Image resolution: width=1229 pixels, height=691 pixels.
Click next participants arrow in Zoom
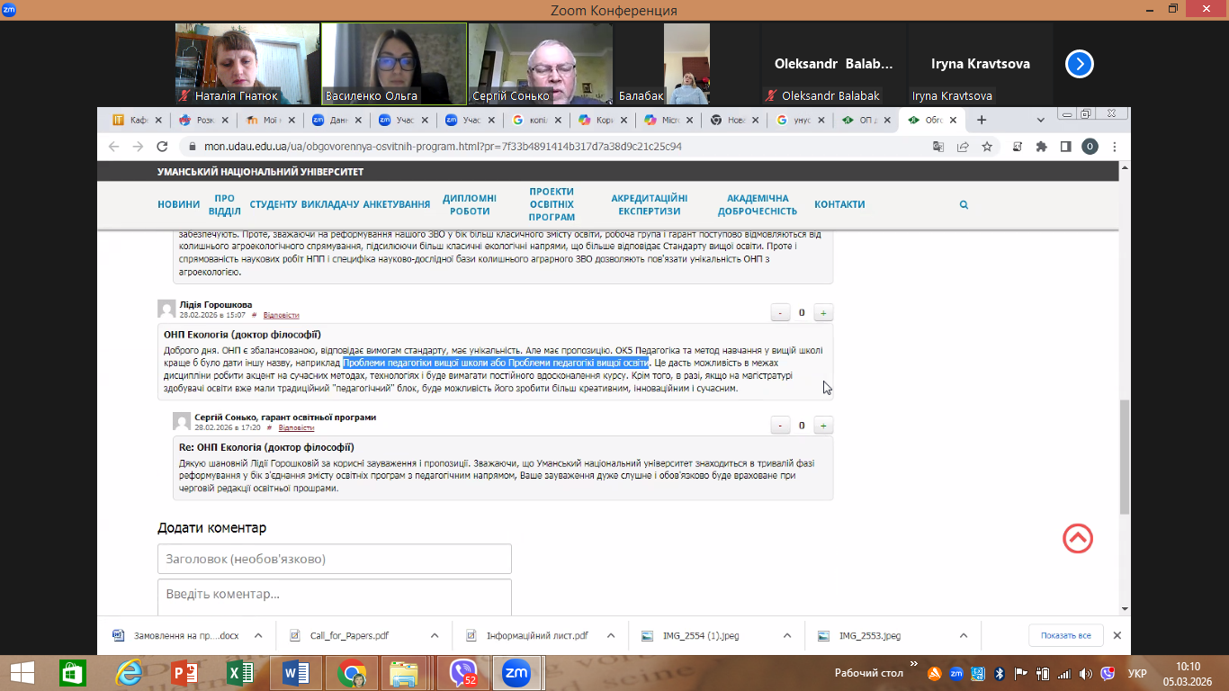point(1079,64)
